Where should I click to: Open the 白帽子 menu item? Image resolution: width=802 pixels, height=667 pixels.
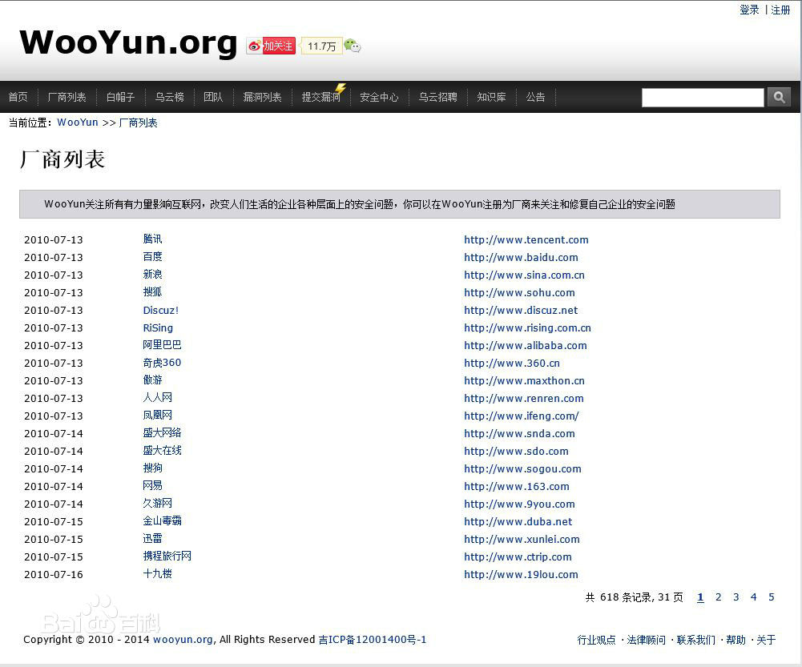(x=120, y=97)
